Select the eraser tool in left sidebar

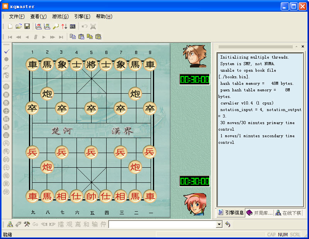[x=6, y=67]
